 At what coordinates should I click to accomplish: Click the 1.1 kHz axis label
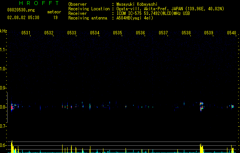point(3,50)
